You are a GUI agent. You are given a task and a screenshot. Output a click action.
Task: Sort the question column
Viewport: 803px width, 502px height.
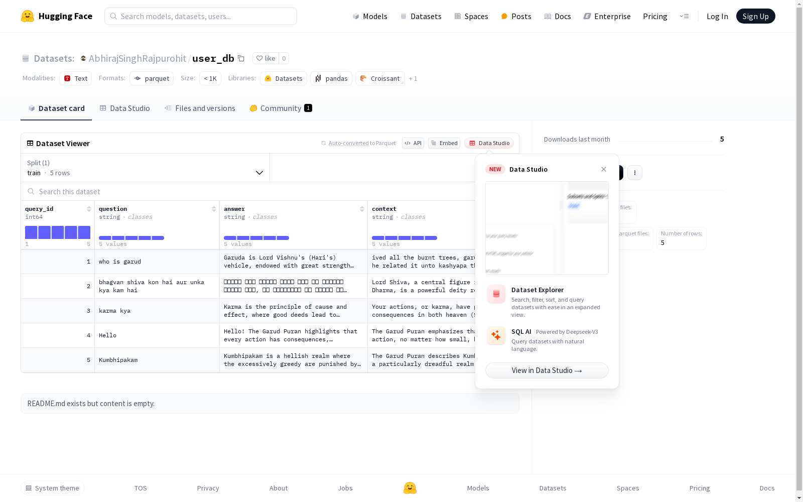click(214, 209)
